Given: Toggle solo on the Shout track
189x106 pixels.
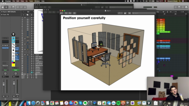Looking at the screenshot, I should click(34, 60).
